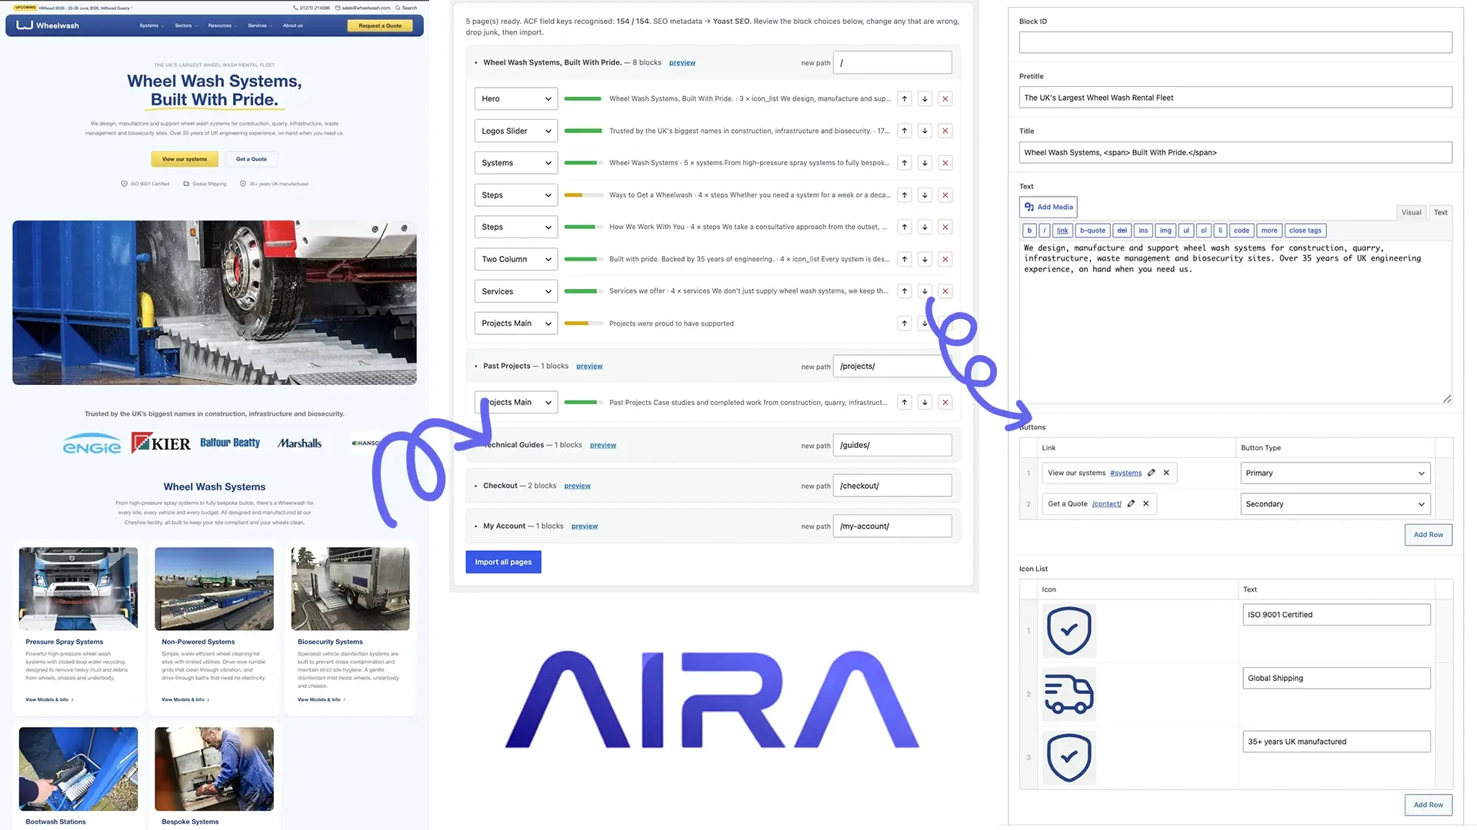Open the Services menu in the site navigation
The image size is (1477, 830).
point(260,25)
